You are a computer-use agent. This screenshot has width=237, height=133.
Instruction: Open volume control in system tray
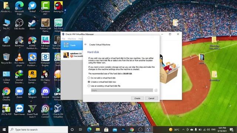tap(208, 130)
